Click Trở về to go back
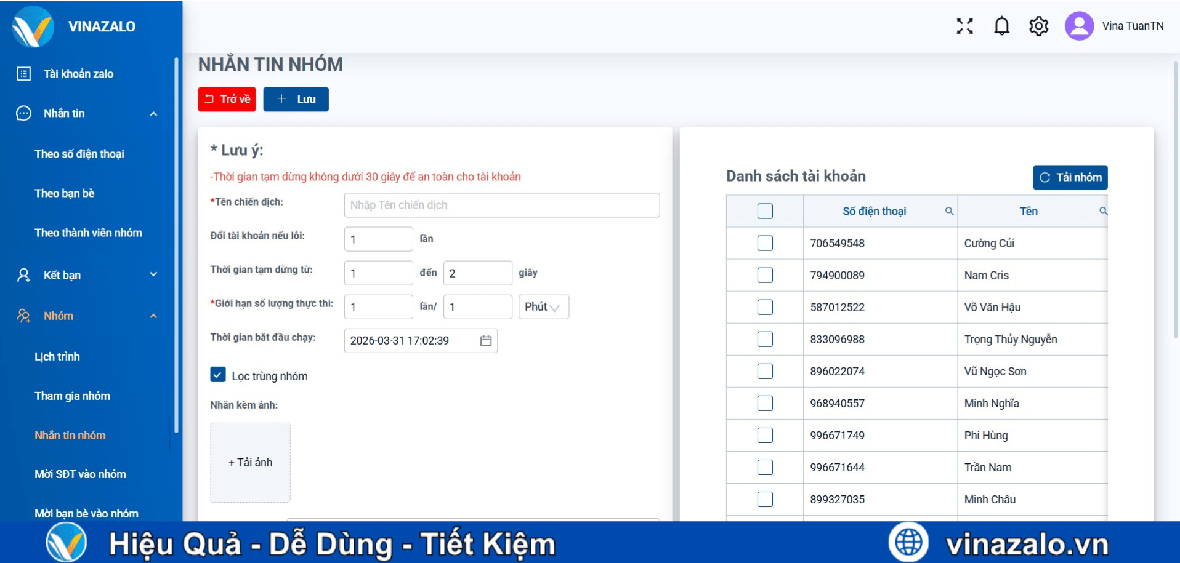This screenshot has height=563, width=1180. [x=227, y=99]
